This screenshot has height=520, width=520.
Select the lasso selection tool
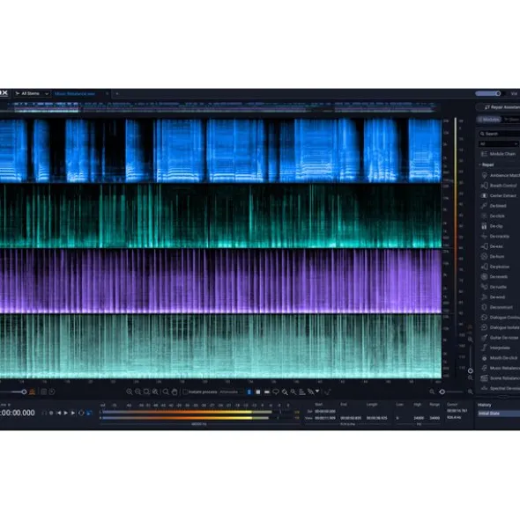click(x=276, y=392)
